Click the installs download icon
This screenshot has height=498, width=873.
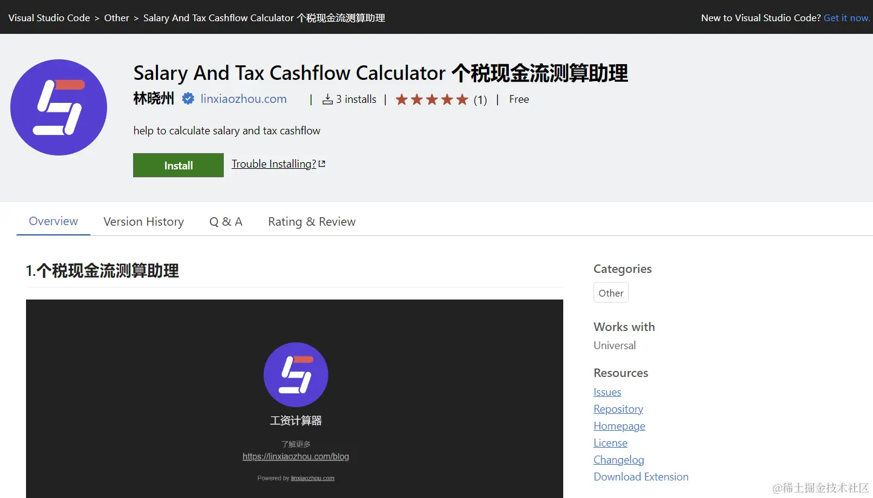pos(327,99)
